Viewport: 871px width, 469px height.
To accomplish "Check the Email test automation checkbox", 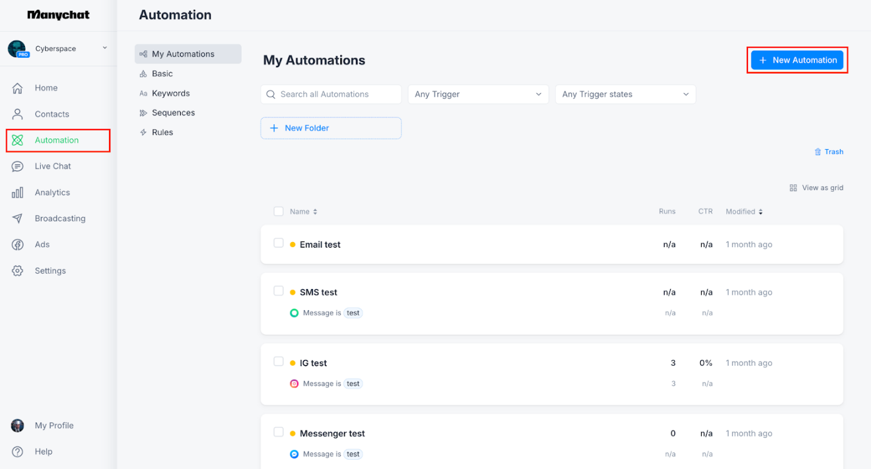I will pos(279,243).
